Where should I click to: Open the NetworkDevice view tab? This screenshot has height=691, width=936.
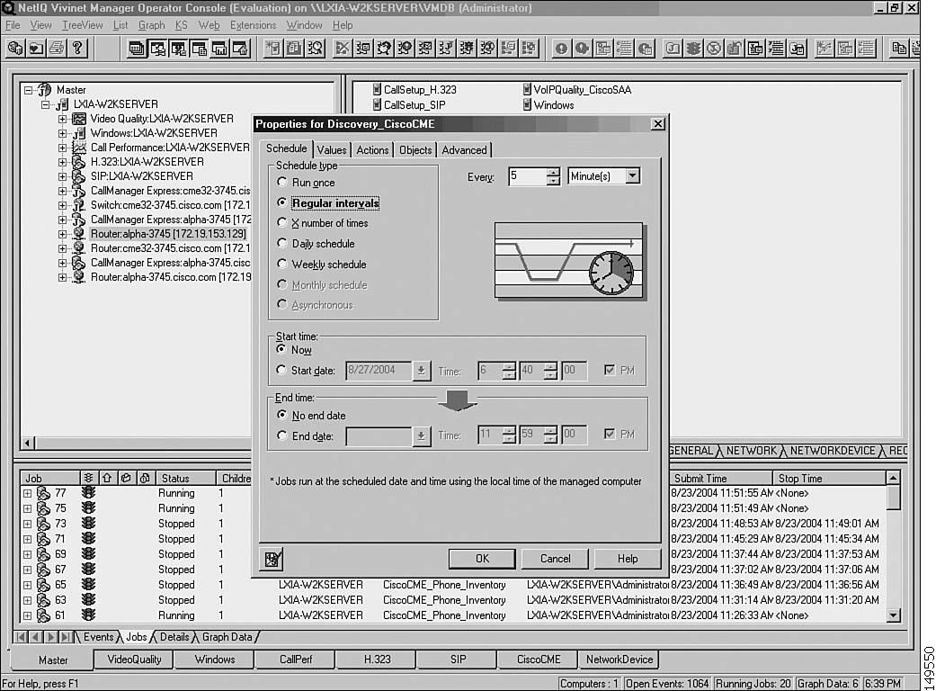click(619, 660)
